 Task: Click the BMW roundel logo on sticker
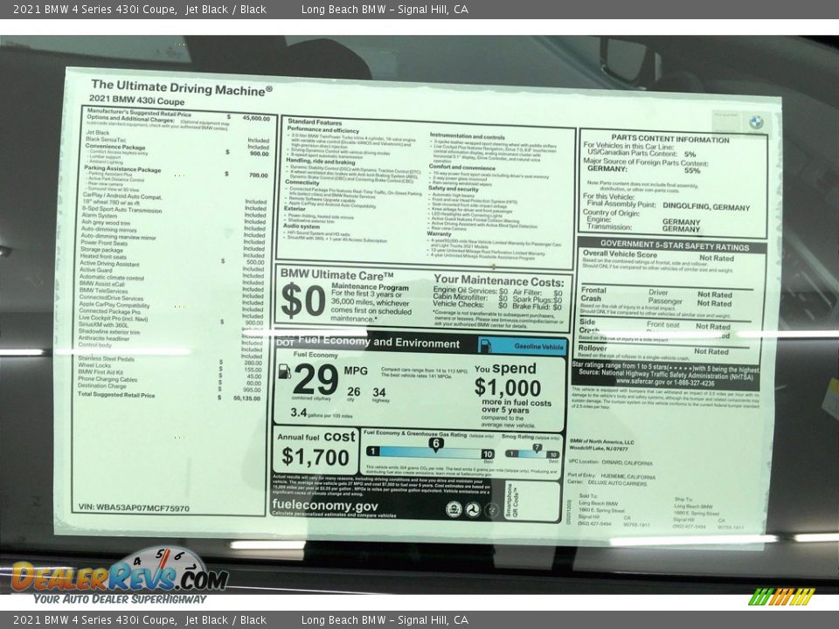click(x=756, y=122)
